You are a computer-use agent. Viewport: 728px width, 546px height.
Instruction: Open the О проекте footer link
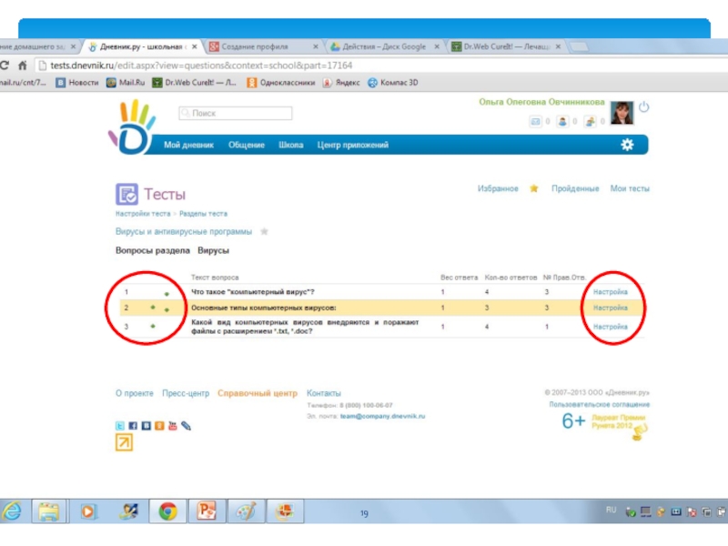coord(135,393)
